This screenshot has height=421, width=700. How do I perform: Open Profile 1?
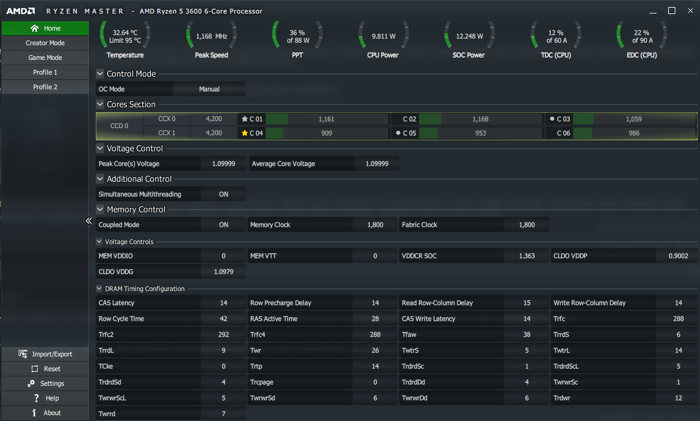pyautogui.click(x=45, y=72)
